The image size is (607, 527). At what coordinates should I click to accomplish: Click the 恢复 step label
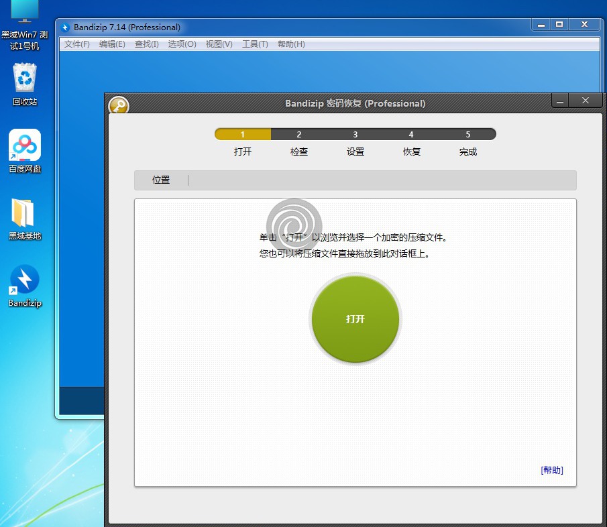coord(412,152)
